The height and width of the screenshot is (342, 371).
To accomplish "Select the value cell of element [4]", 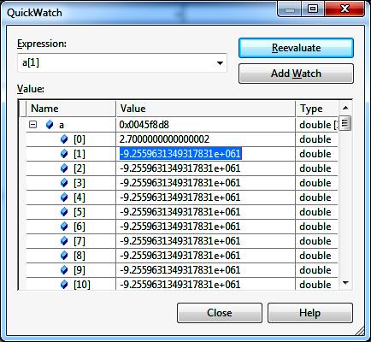I will [x=205, y=198].
